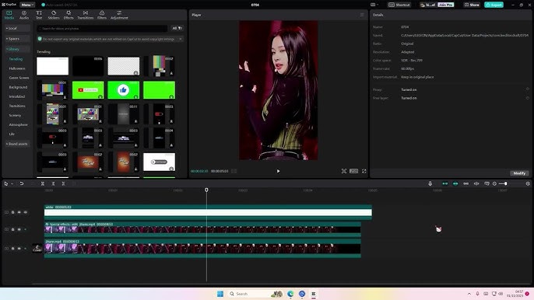Open the All filter dropdown
The image size is (534, 300).
click(177, 28)
